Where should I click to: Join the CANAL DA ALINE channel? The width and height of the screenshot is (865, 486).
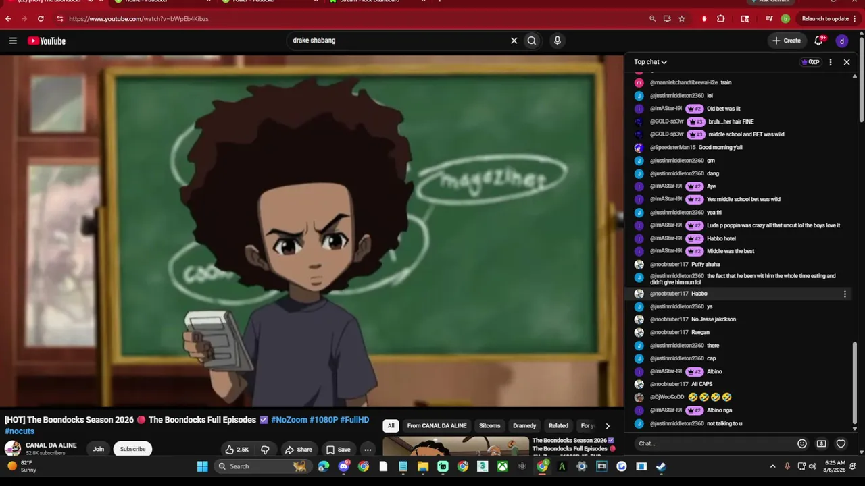point(99,450)
